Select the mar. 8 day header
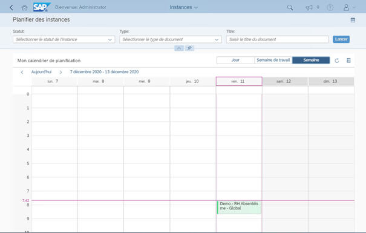 (100, 81)
